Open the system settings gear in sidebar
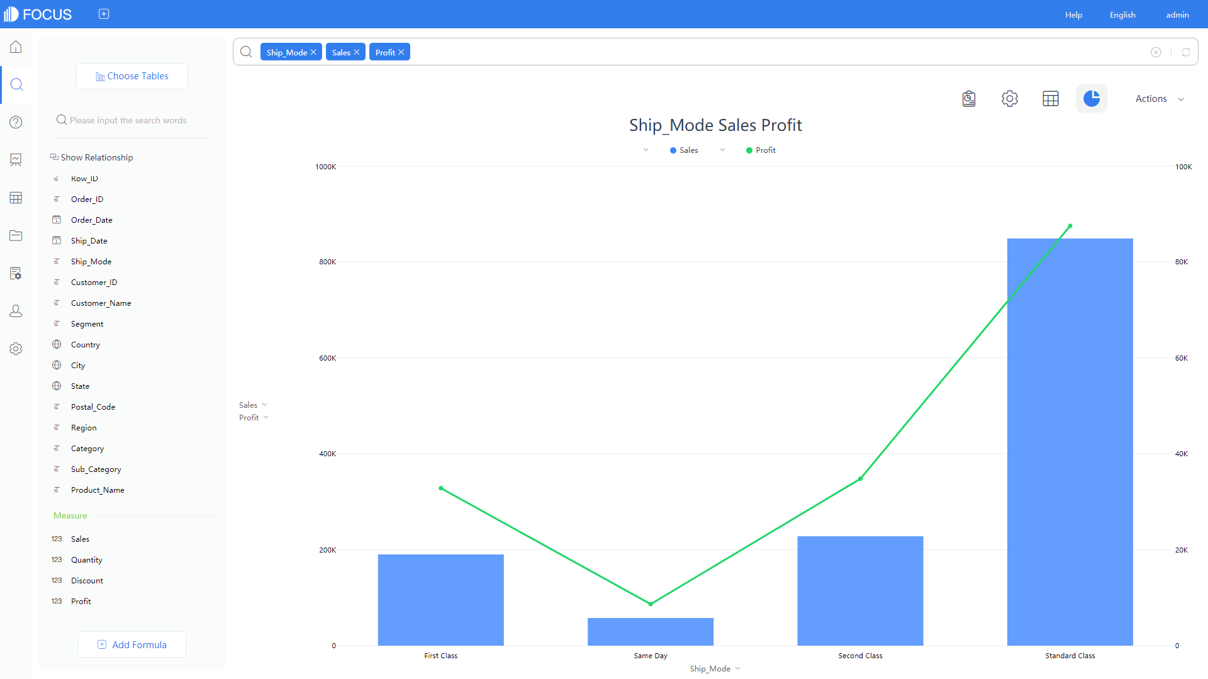Image resolution: width=1208 pixels, height=679 pixels. coord(16,349)
